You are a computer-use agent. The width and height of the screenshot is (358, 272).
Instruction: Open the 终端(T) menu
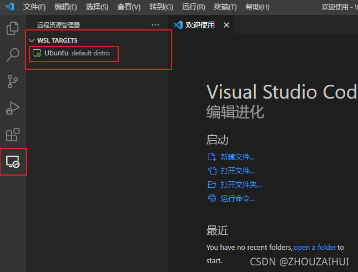(225, 7)
